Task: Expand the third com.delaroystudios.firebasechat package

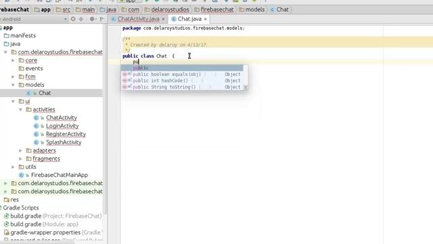Action: [5, 191]
